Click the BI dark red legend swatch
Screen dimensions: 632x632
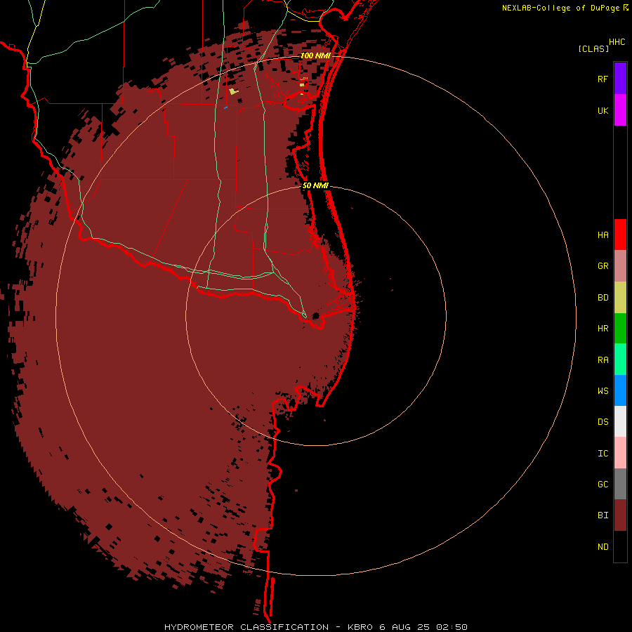click(620, 515)
